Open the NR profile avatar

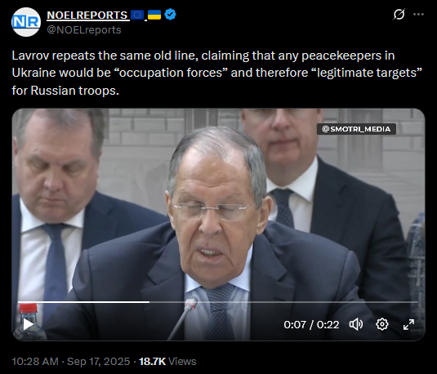pyautogui.click(x=26, y=22)
